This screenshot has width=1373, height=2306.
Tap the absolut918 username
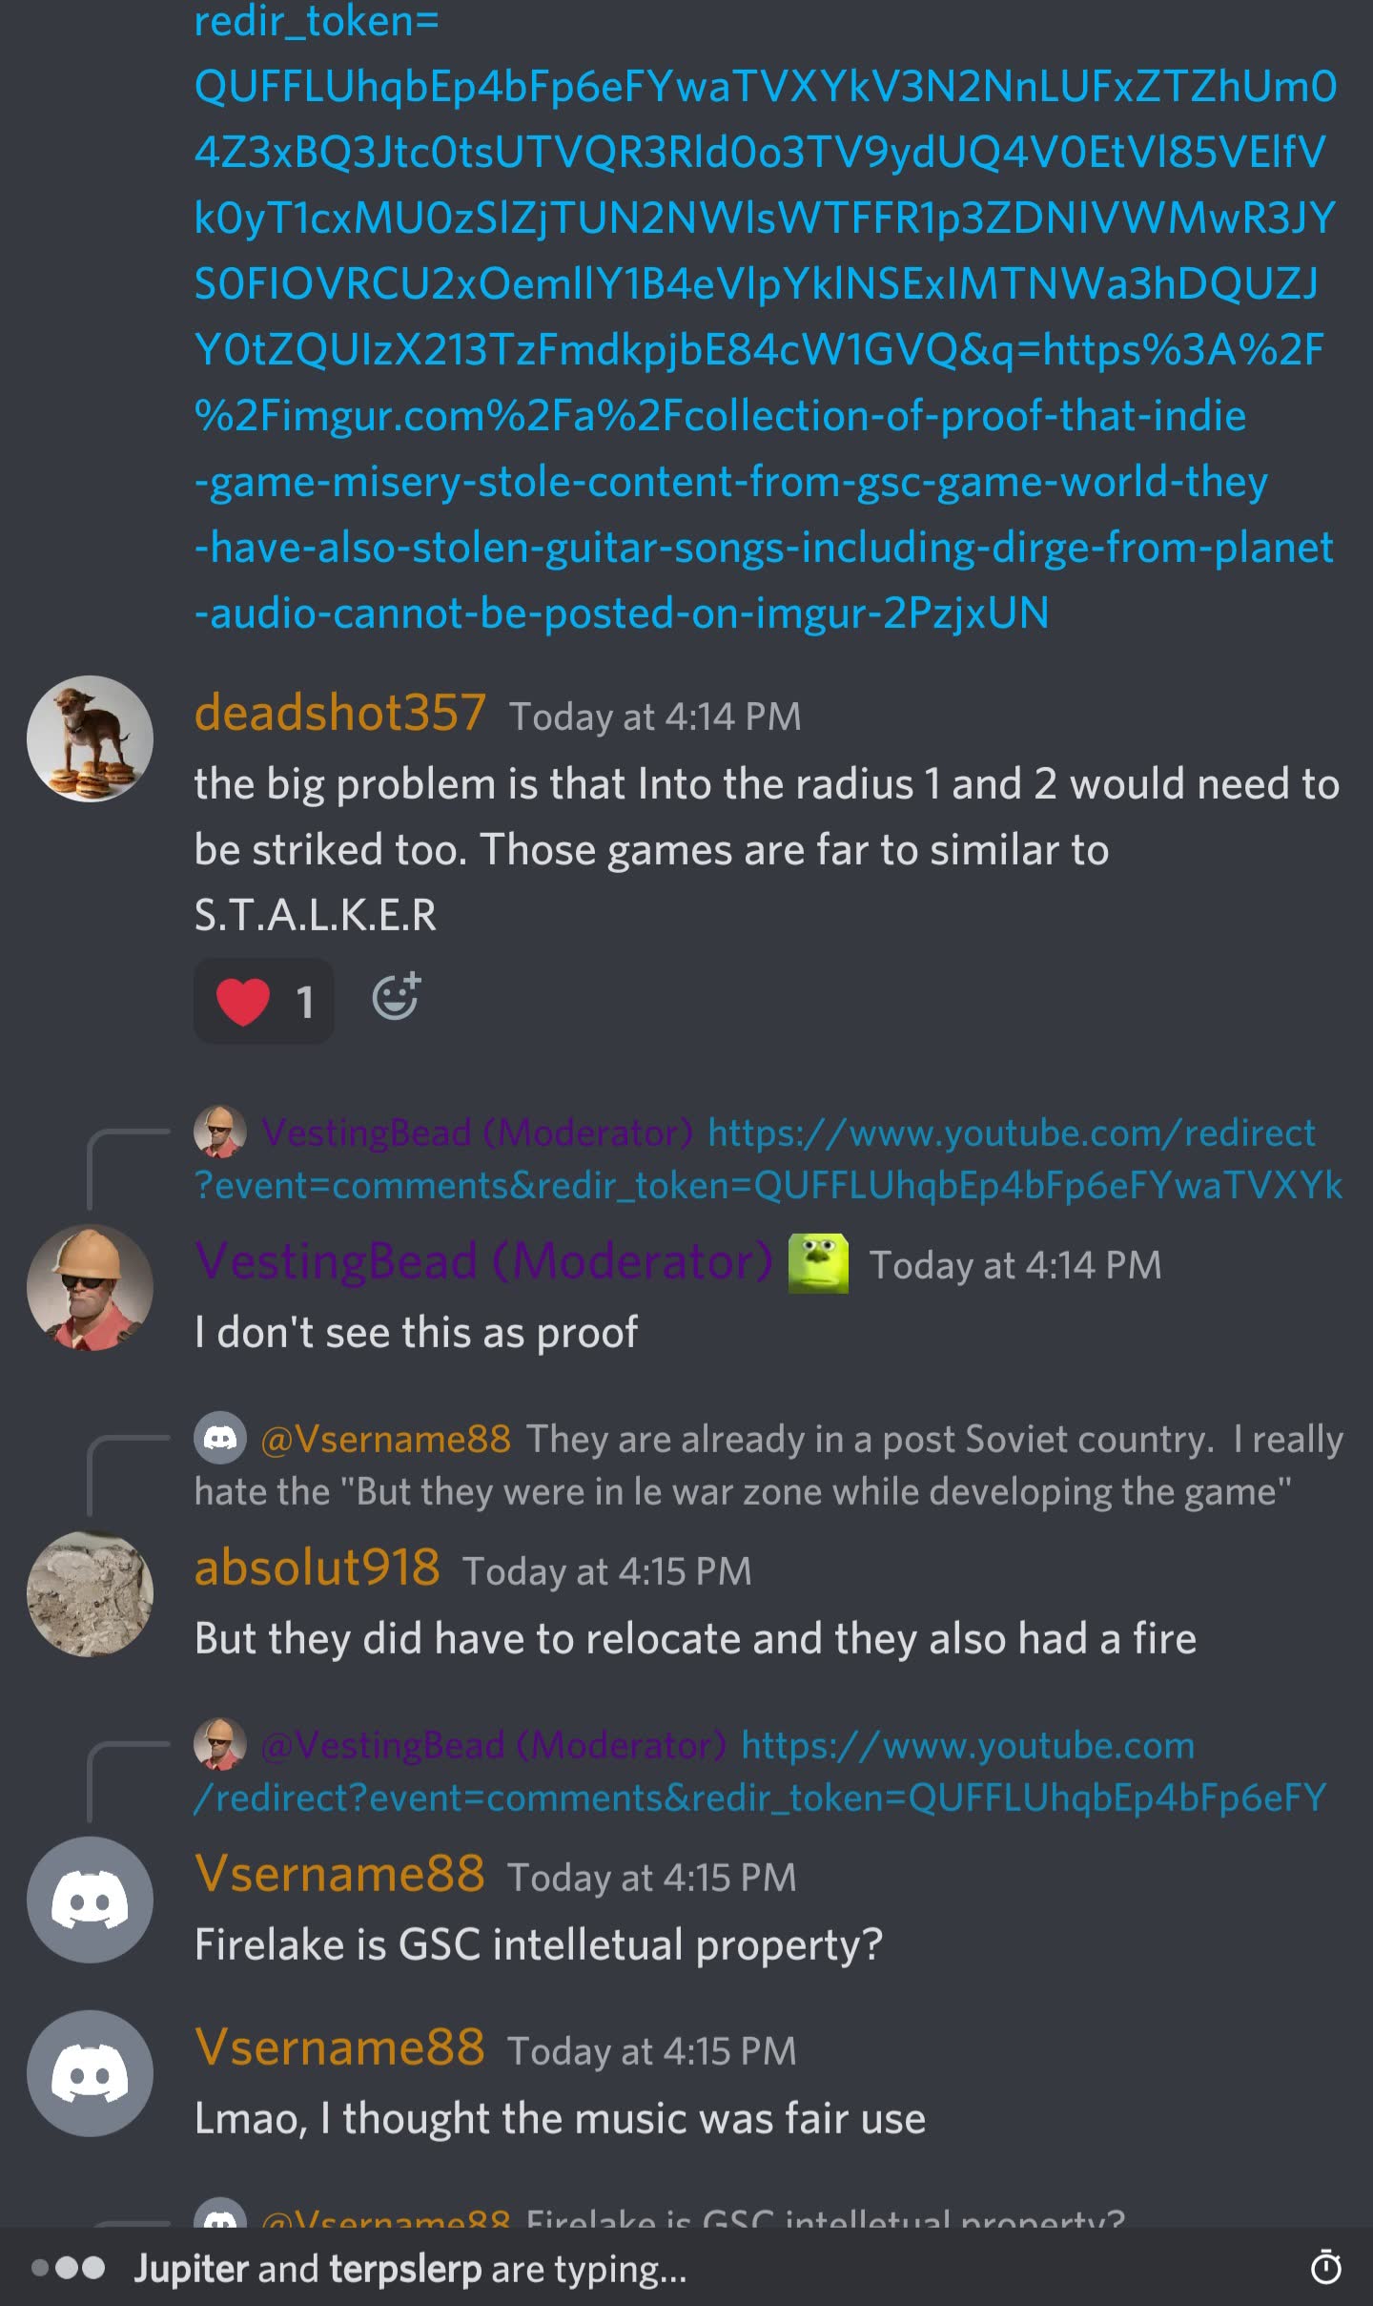(x=318, y=1568)
